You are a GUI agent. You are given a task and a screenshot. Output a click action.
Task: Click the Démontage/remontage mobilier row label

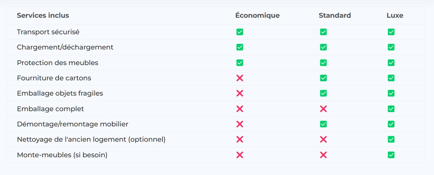pos(73,124)
